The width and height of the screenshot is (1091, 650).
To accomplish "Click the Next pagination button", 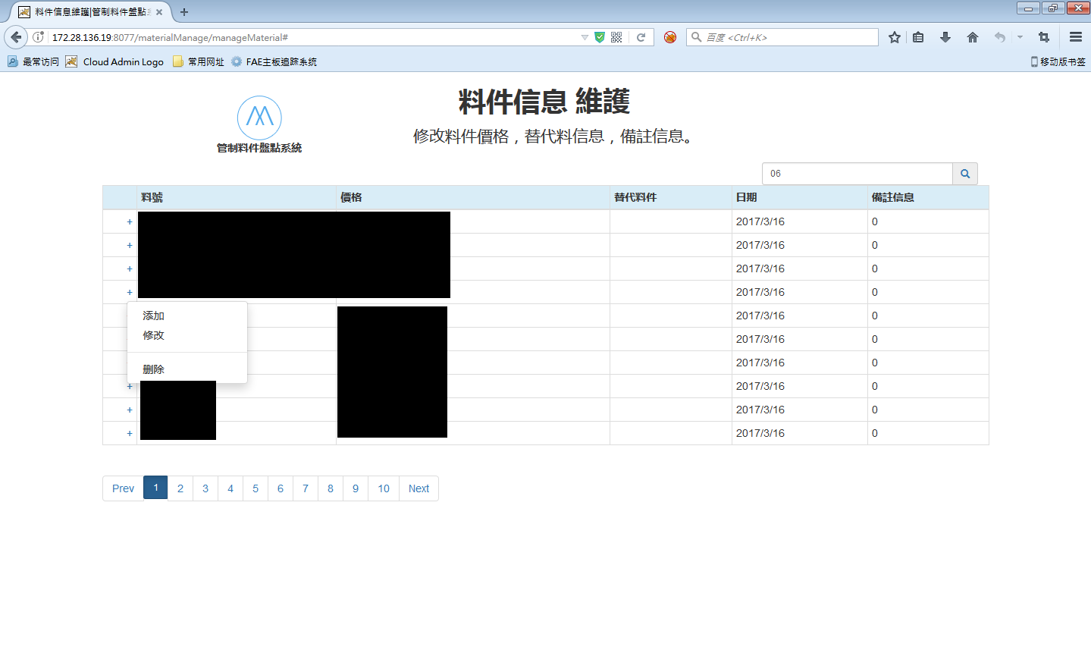I will pos(419,488).
